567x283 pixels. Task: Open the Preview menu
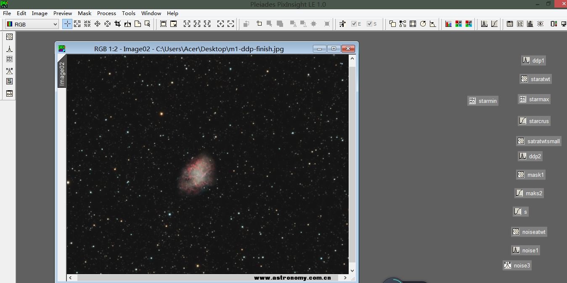point(63,13)
